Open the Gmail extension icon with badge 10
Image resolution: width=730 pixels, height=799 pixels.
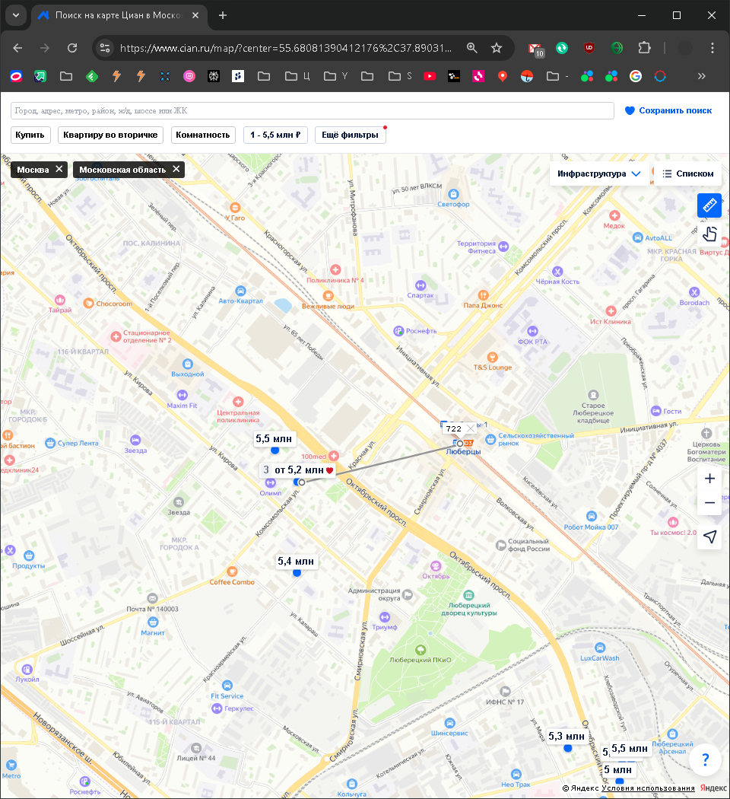(x=536, y=49)
